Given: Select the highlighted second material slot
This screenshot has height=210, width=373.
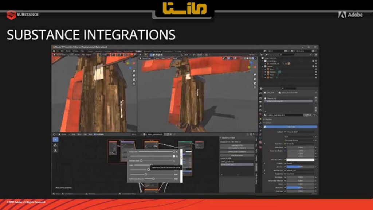Looking at the screenshot, I should tap(288, 101).
